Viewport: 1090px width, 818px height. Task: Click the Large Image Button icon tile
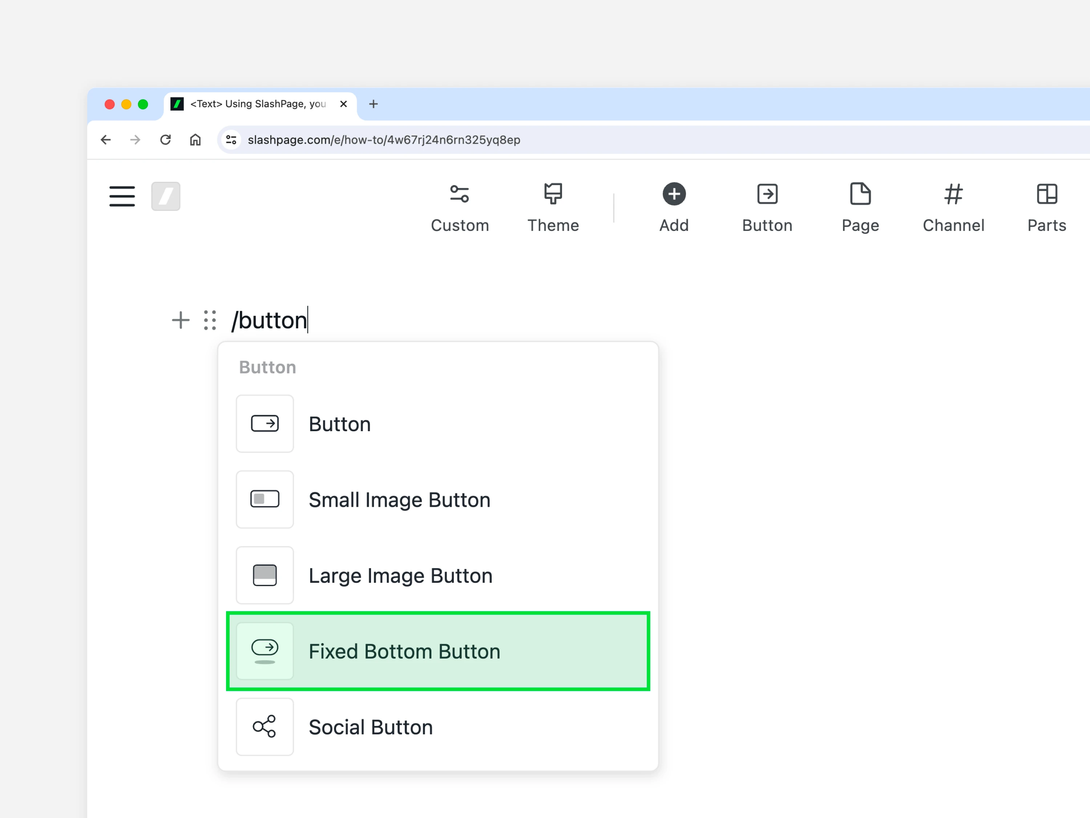pyautogui.click(x=265, y=576)
